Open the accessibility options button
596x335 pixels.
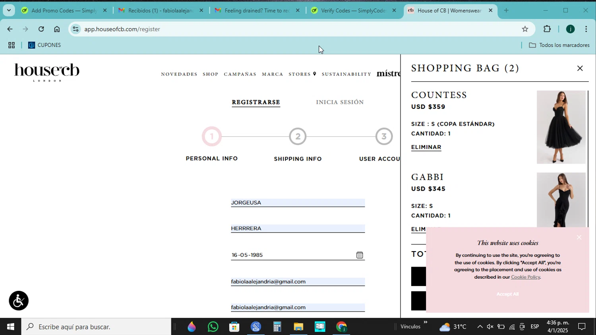click(x=19, y=301)
